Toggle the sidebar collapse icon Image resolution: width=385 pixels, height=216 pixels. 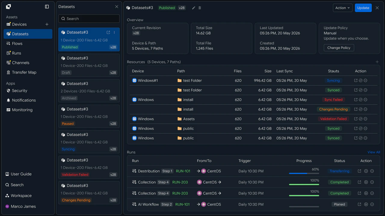[x=47, y=7]
